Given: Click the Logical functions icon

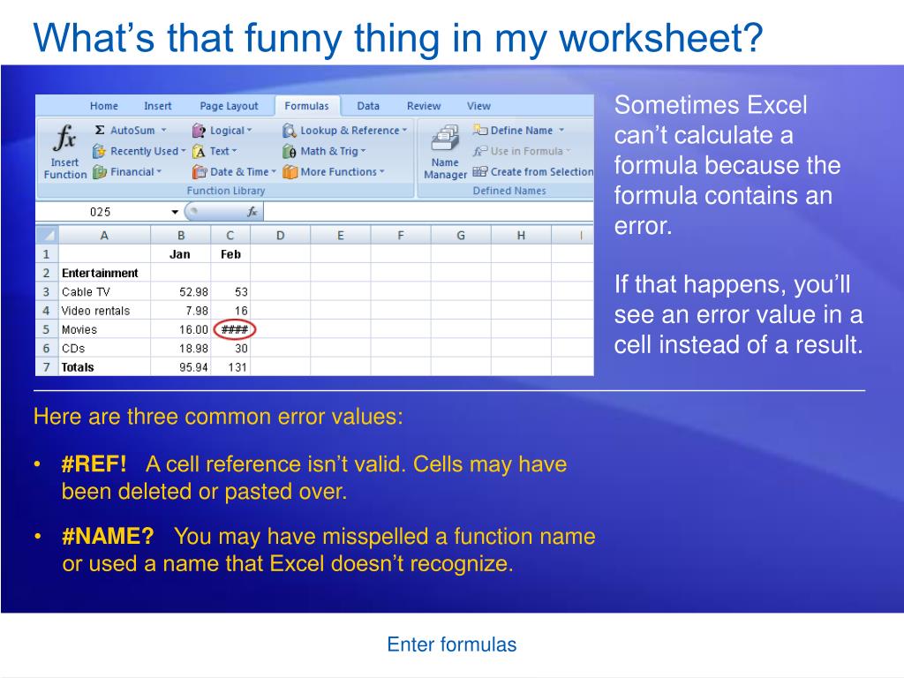Looking at the screenshot, I should pyautogui.click(x=199, y=131).
